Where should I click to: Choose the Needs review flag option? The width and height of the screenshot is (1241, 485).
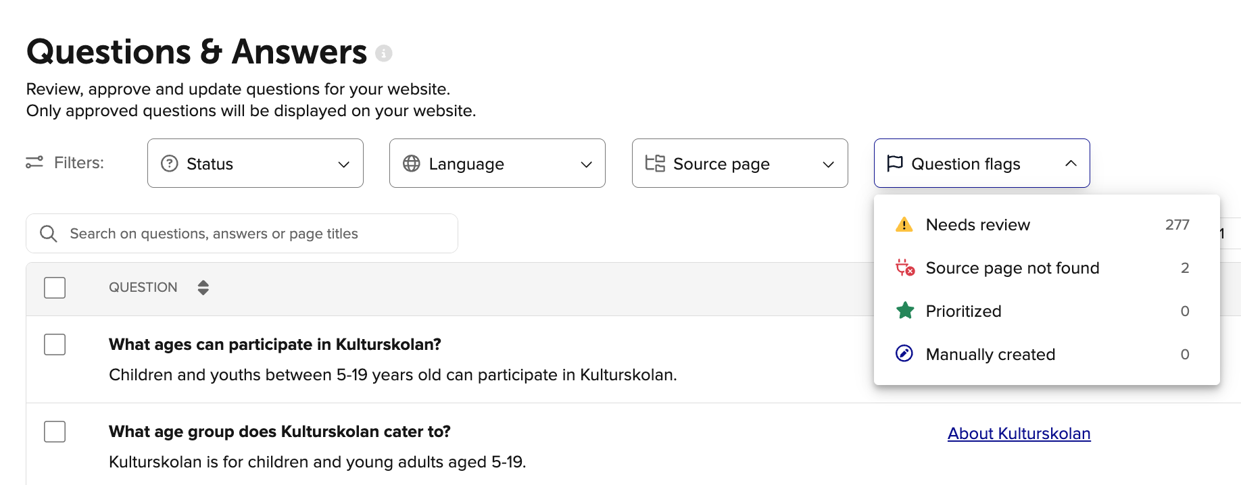pos(977,225)
